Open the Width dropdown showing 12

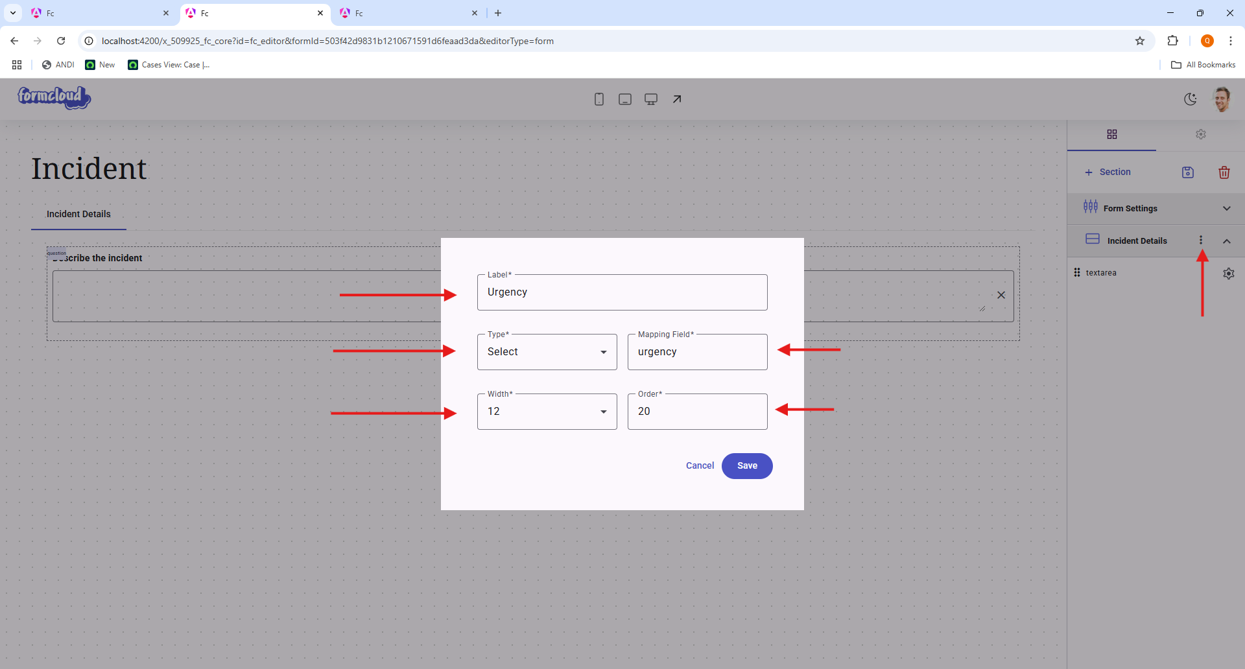(x=547, y=412)
